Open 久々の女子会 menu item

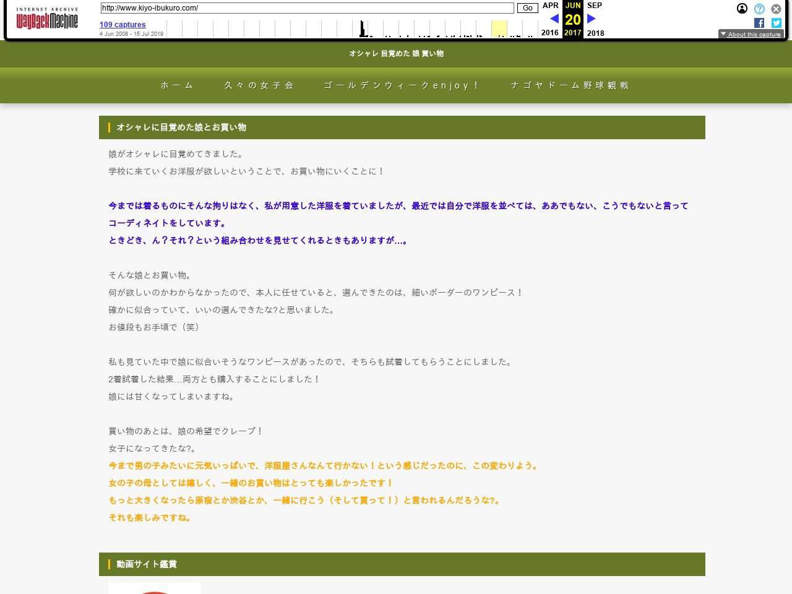259,85
